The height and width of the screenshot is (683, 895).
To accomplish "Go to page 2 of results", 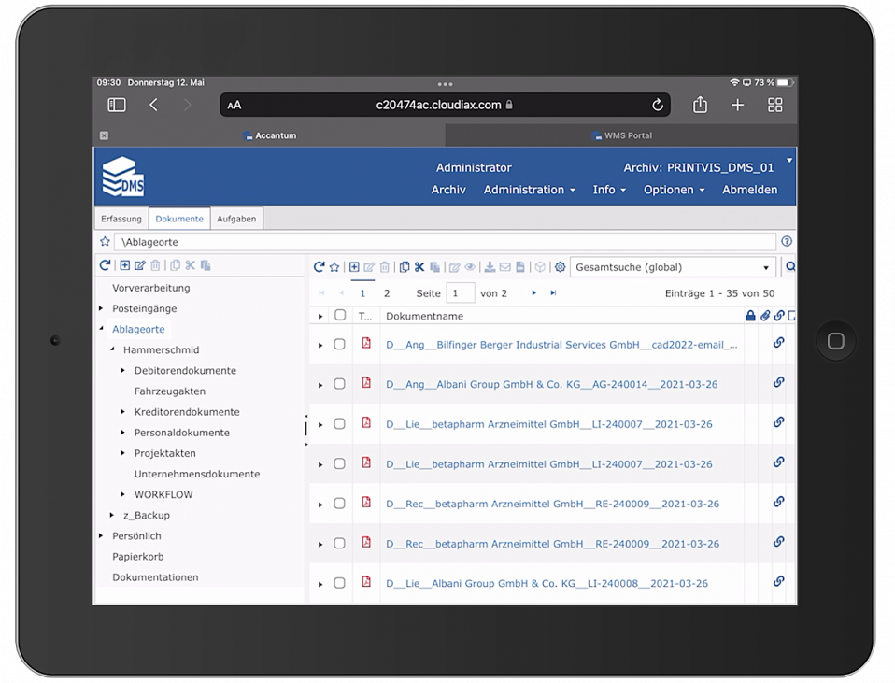I will tap(387, 293).
